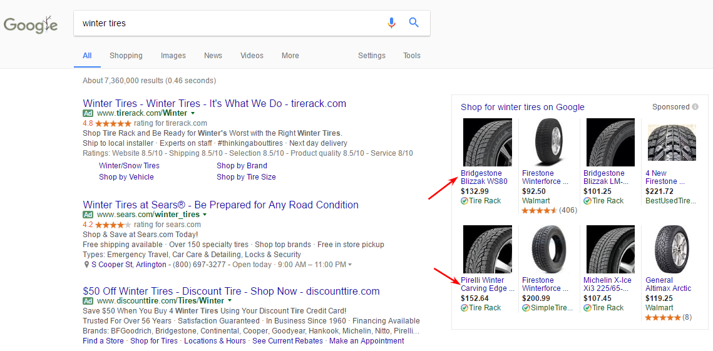Viewport: 713px width, 351px height.
Task: Expand the sears.com ad URL dropdown arrow
Action: coord(205,215)
